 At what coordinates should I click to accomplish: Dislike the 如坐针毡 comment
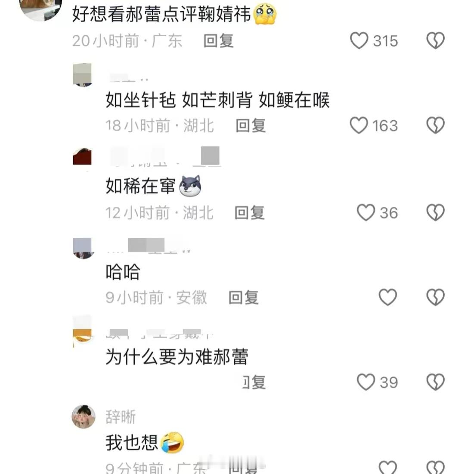click(435, 125)
